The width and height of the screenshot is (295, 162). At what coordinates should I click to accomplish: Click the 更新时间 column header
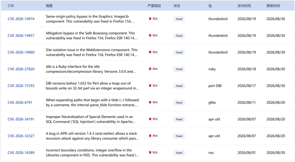click(273, 6)
